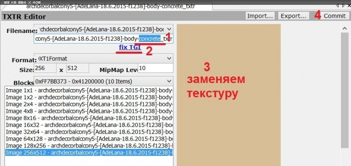The image size is (351, 166).
Task: Click the tan texture preview image
Action: click(229, 95)
